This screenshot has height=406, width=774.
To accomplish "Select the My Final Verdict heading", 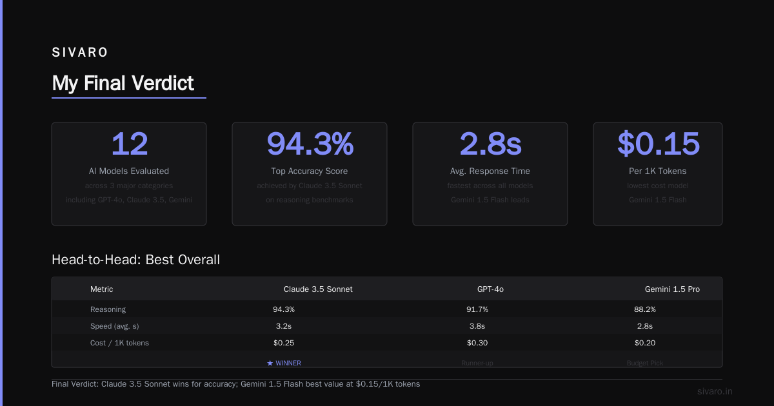I will point(123,83).
